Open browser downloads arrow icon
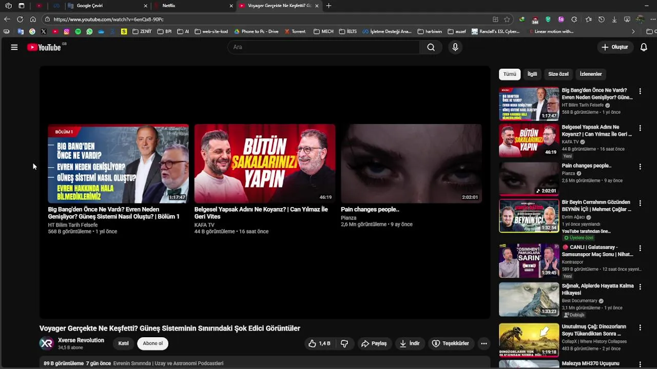657x369 pixels. (x=614, y=19)
